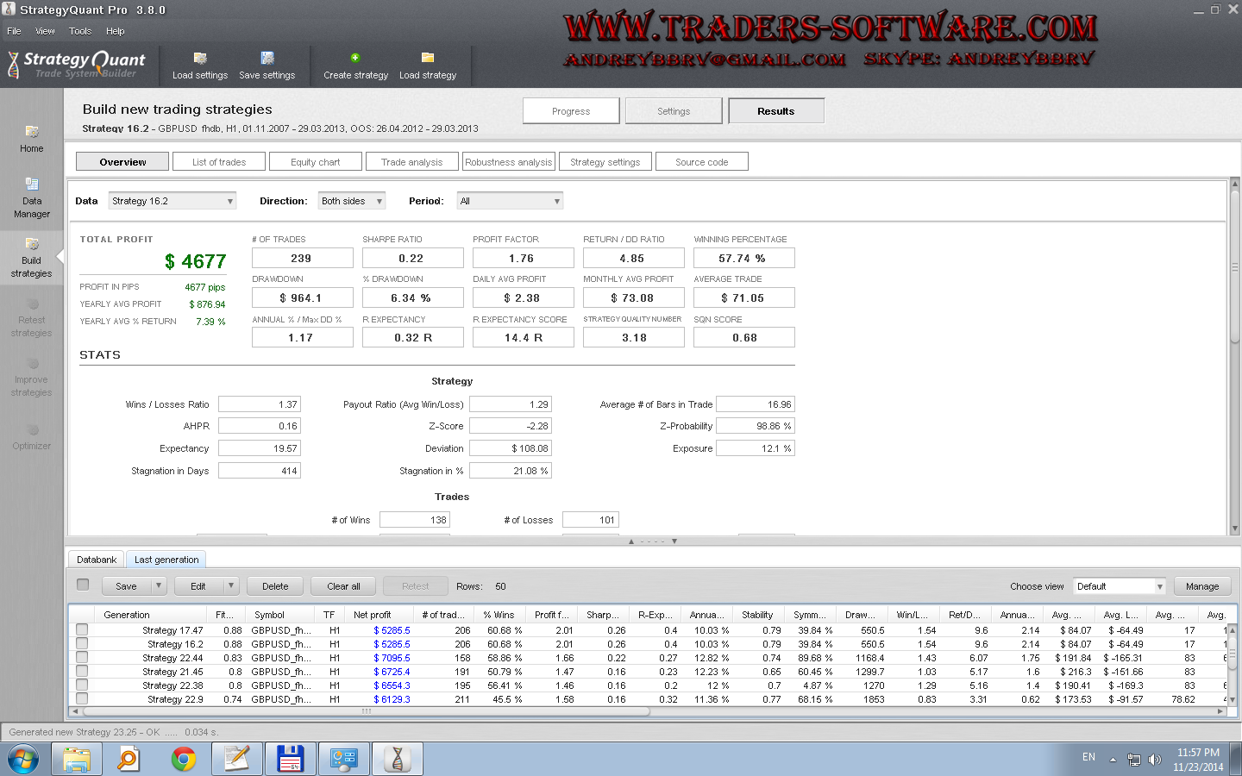The width and height of the screenshot is (1242, 776).
Task: Switch to the Equity chart tab
Action: [x=315, y=162]
